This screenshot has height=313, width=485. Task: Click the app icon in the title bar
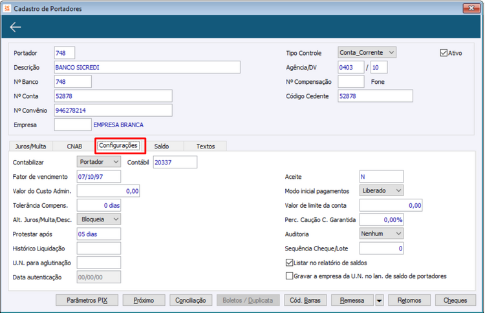[7, 8]
